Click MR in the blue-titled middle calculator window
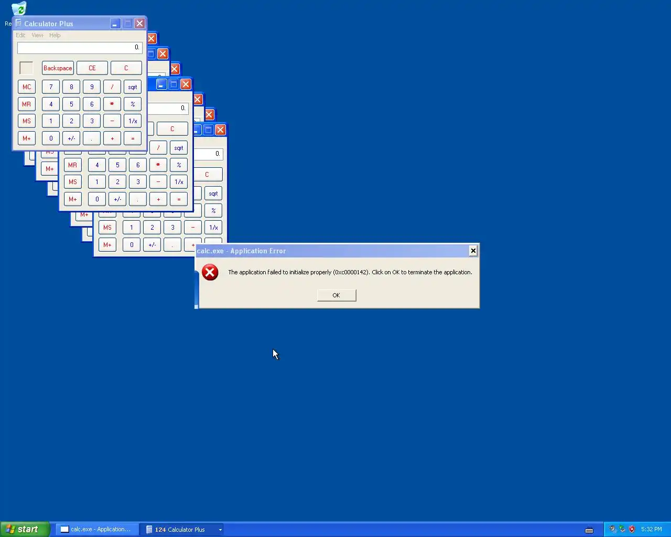The height and width of the screenshot is (537, 671). [73, 165]
